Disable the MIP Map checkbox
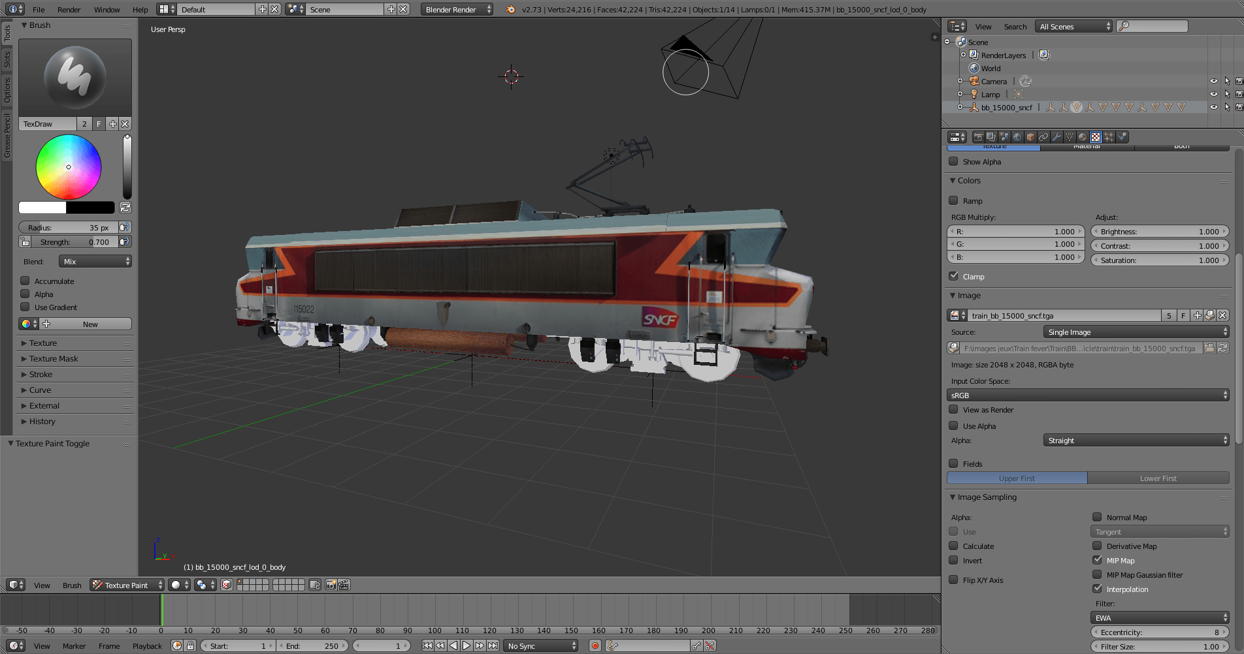1244x654 pixels. 1097,560
